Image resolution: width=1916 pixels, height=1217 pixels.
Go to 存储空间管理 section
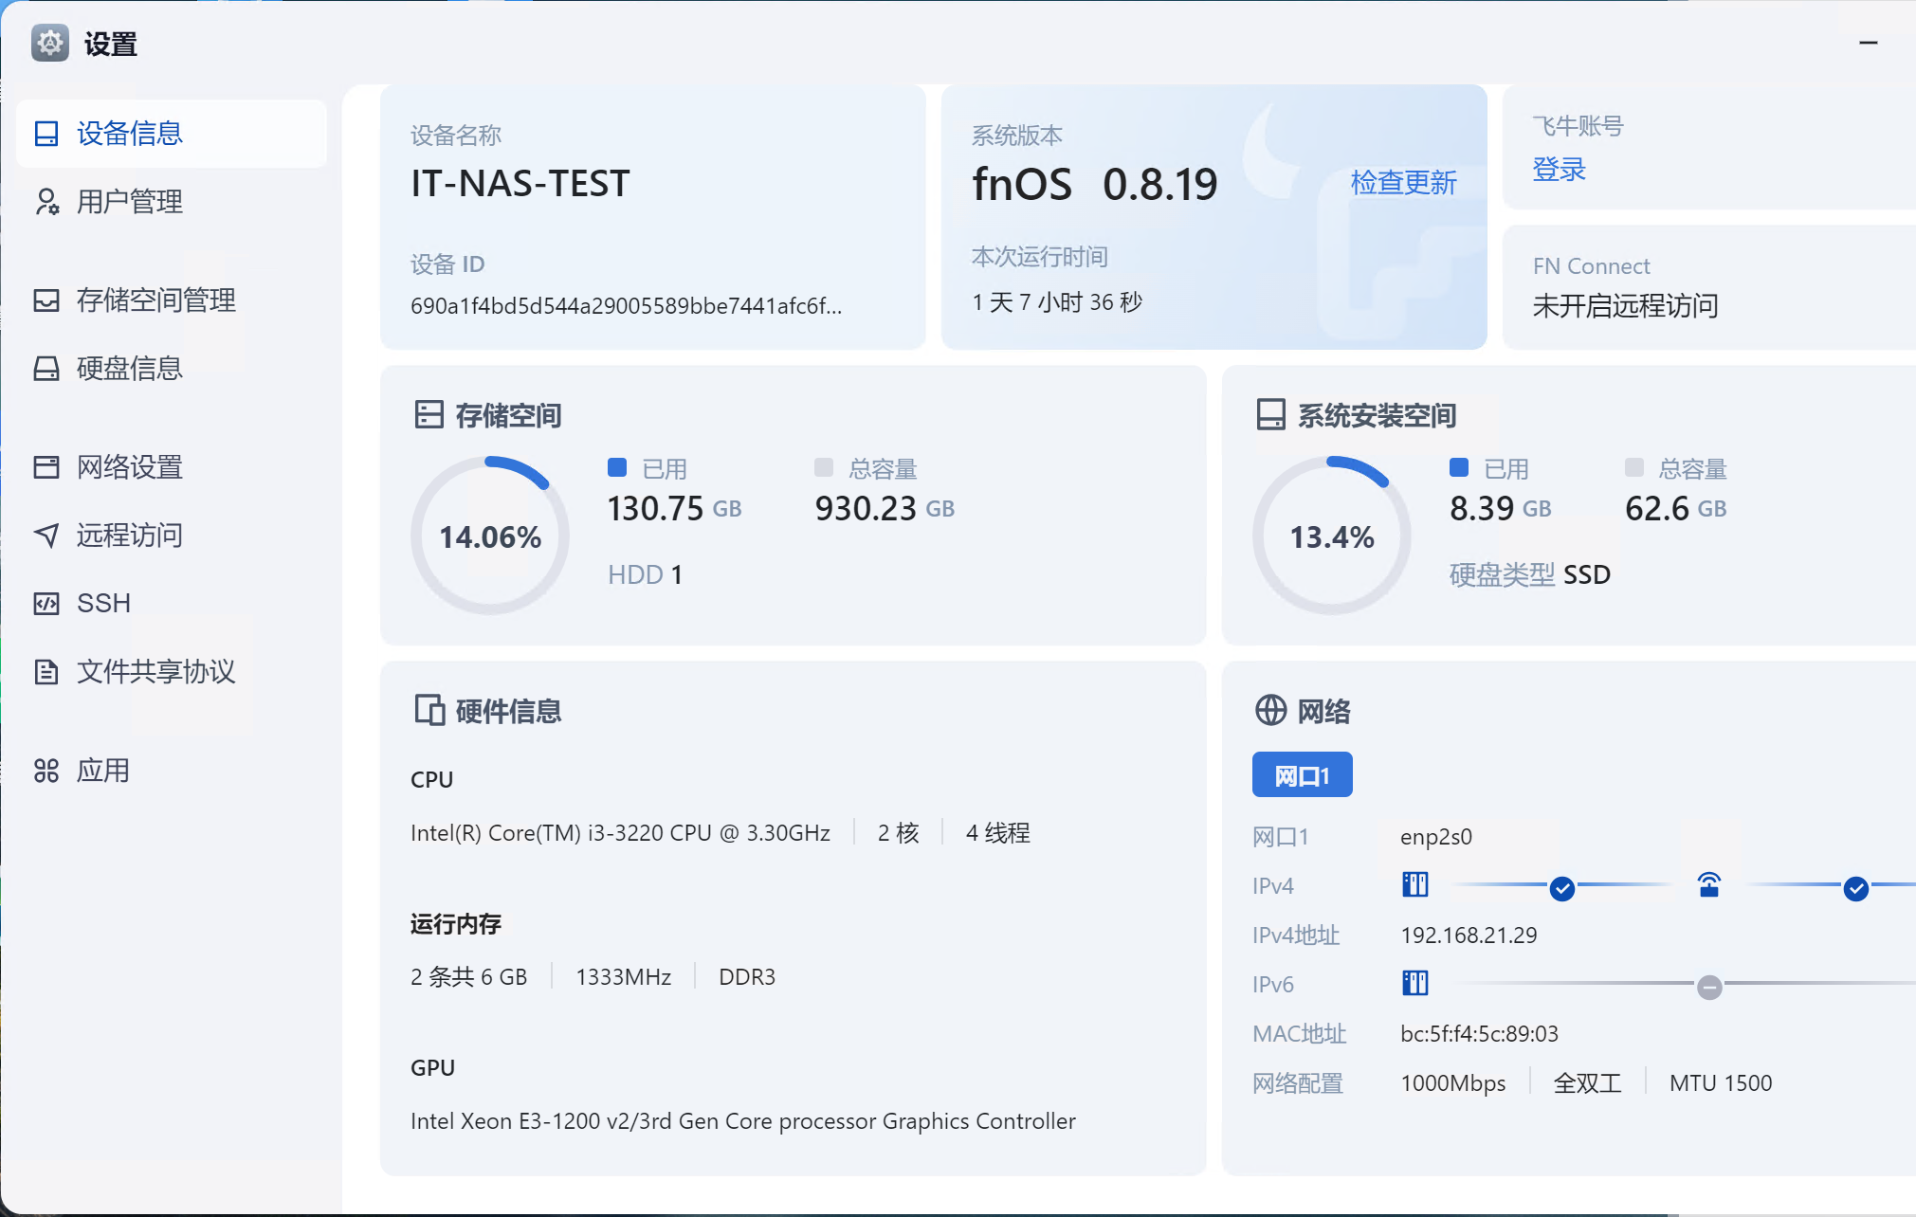pyautogui.click(x=172, y=300)
